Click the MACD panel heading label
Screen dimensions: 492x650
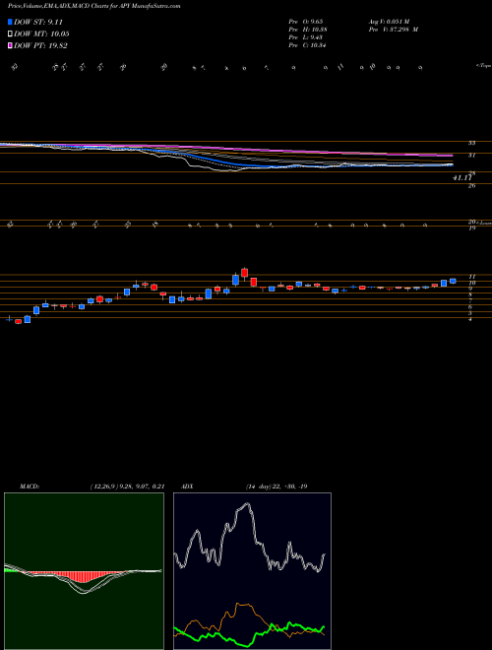click(29, 487)
